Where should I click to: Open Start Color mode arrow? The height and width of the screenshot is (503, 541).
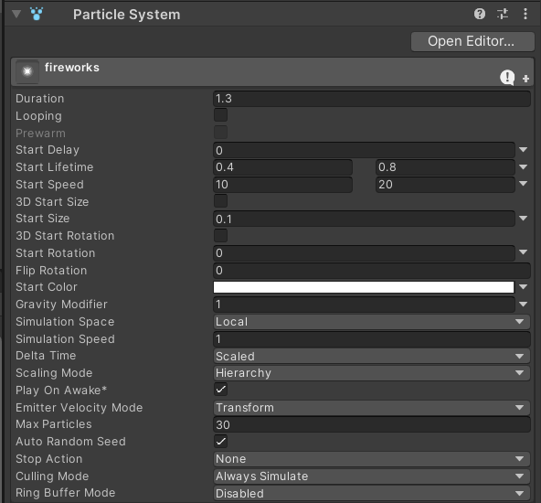click(523, 287)
